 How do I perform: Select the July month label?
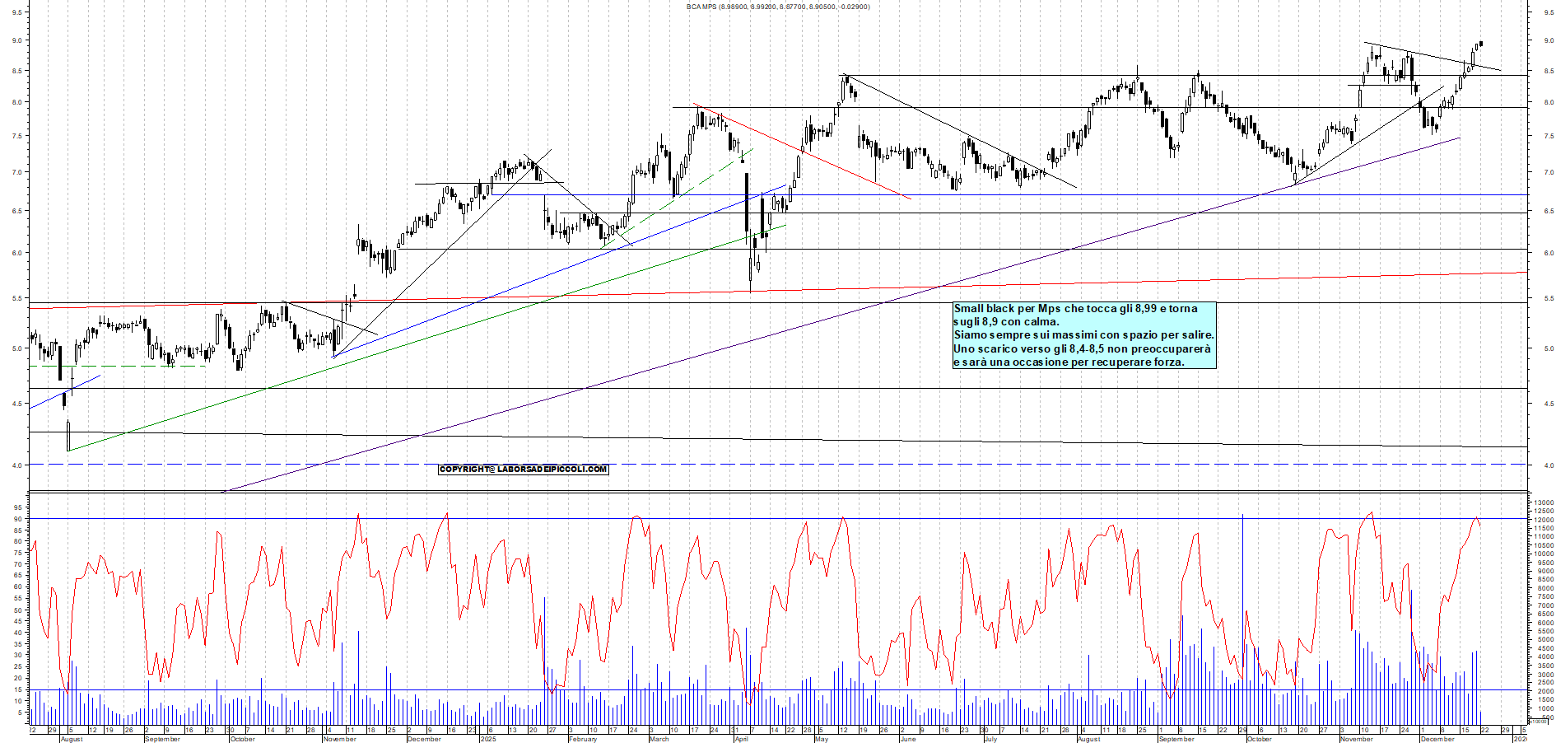(990, 739)
